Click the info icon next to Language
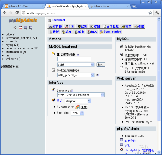 tap(72, 91)
